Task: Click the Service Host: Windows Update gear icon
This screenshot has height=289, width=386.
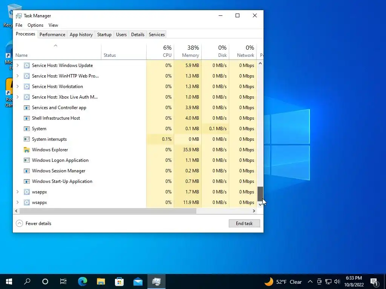Action: (27, 65)
